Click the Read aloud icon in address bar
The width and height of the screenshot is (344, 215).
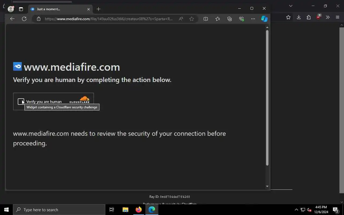[x=181, y=19]
